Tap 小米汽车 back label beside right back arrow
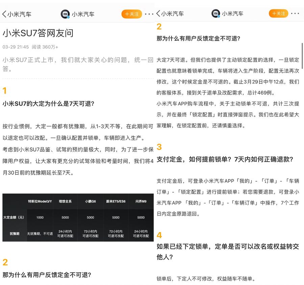The width and height of the screenshot is (304, 285). (x=173, y=14)
